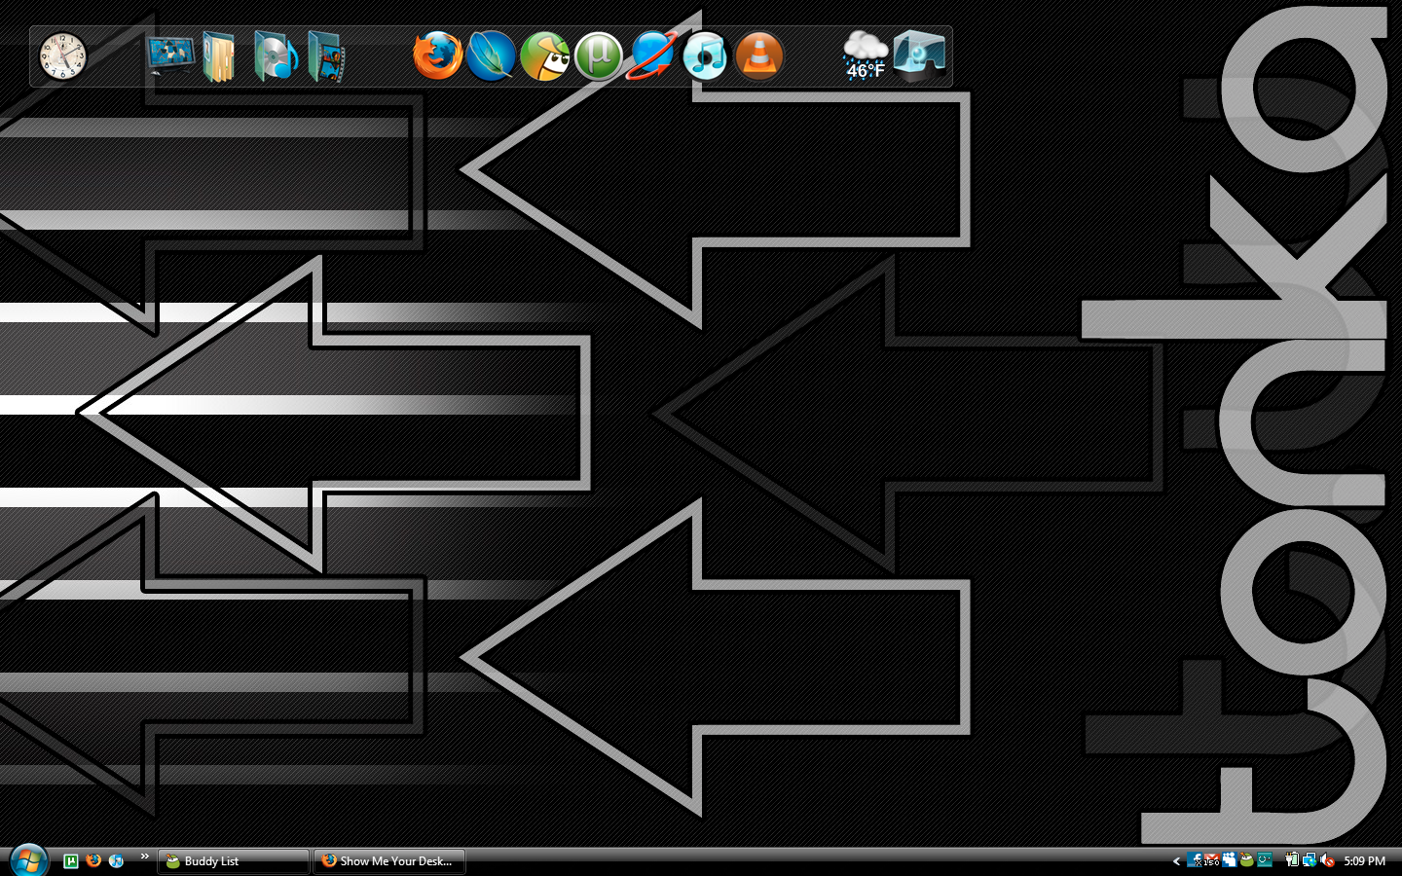This screenshot has height=876, width=1402.
Task: Launch iTunes music note dock icon
Action: 705,55
